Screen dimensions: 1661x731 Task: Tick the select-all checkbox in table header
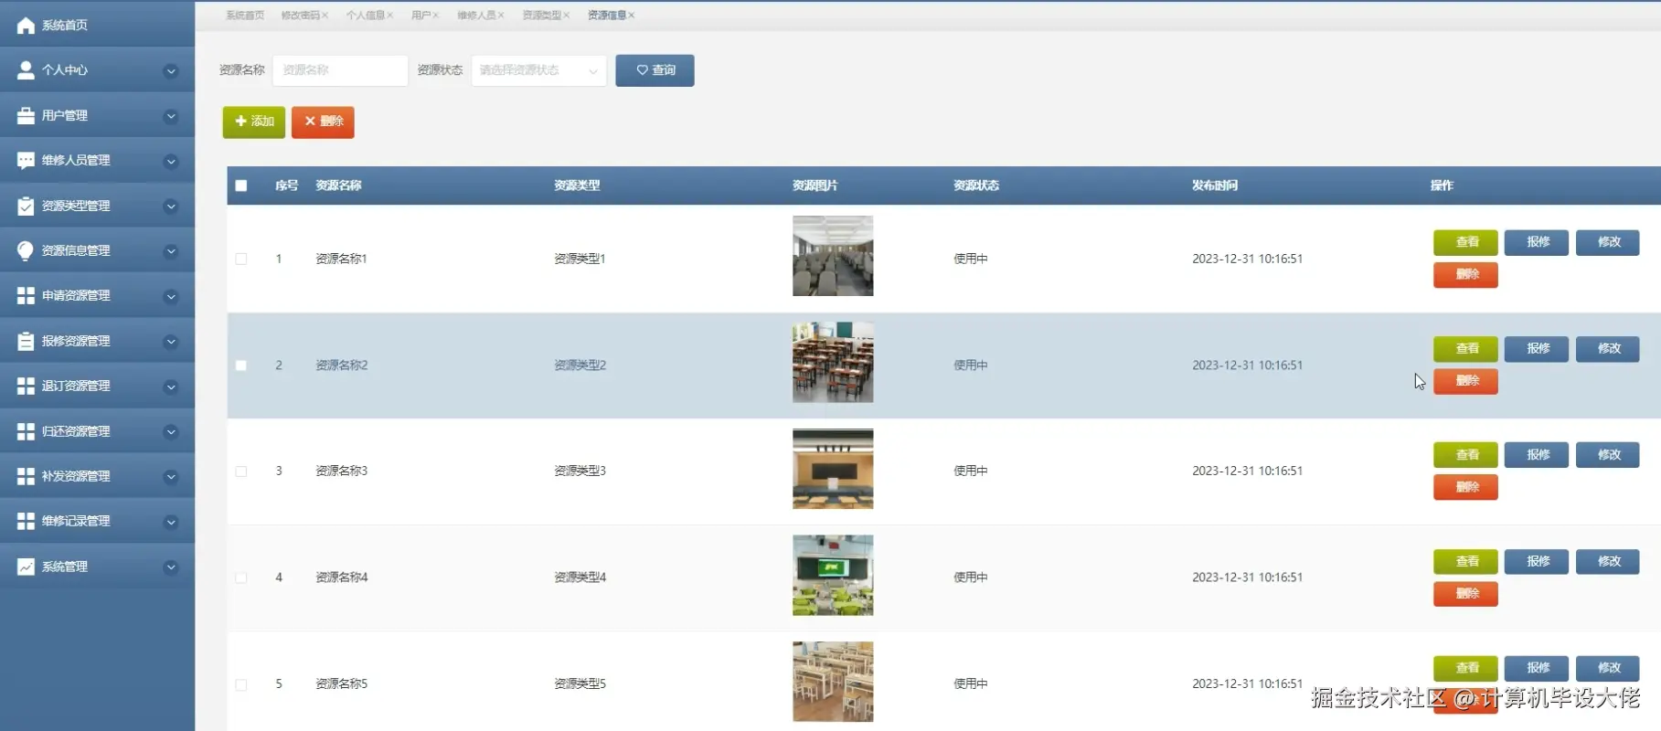tap(241, 185)
